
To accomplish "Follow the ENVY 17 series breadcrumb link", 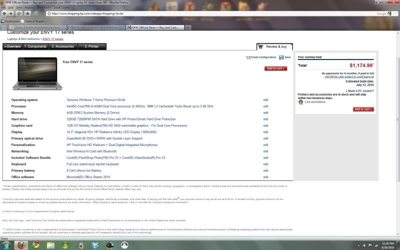I will (x=53, y=39).
